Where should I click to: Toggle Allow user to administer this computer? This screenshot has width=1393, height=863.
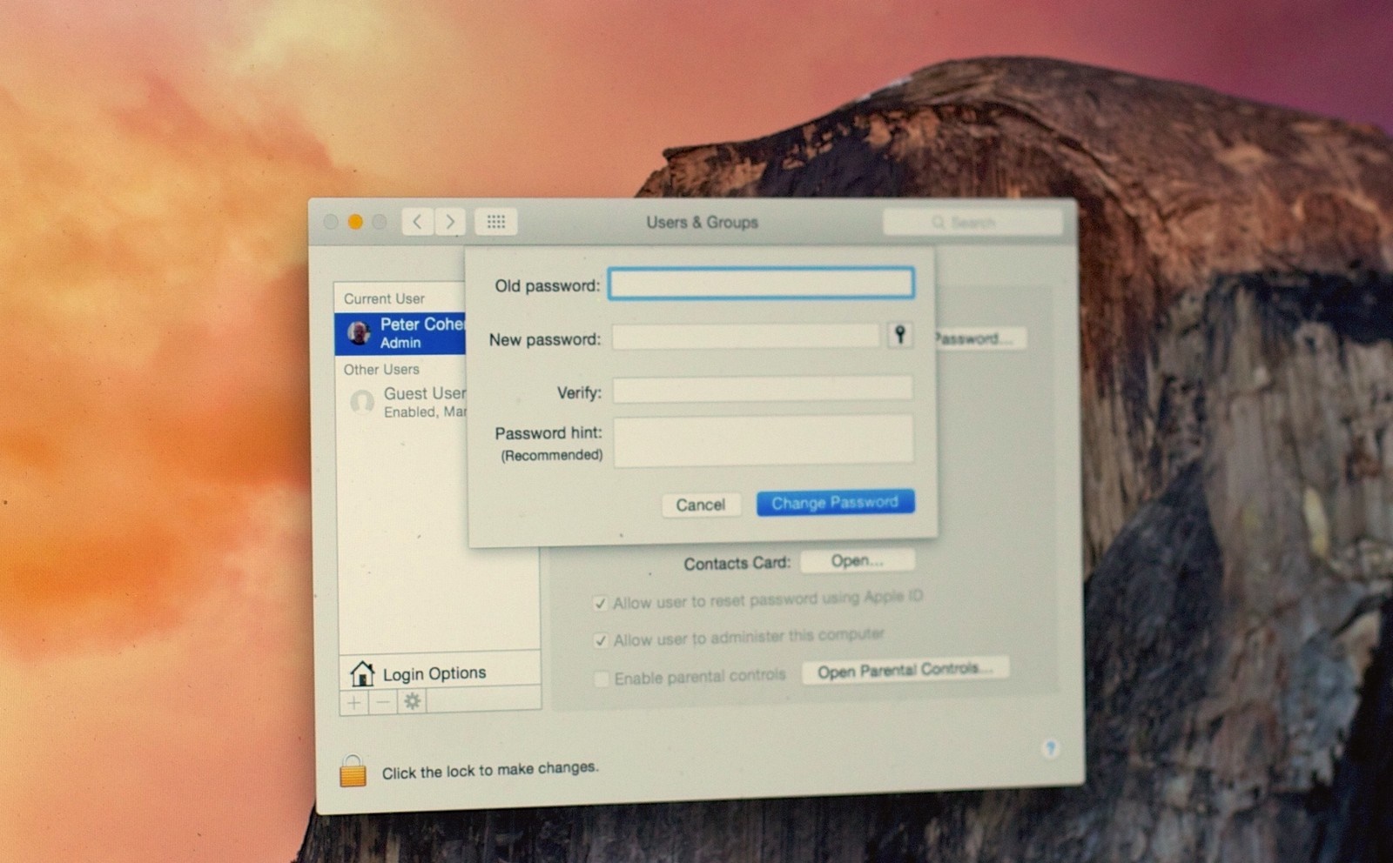pos(600,641)
